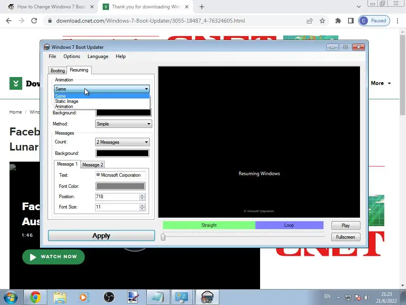Click the Play button
This screenshot has height=305, width=406.
pos(346,226)
